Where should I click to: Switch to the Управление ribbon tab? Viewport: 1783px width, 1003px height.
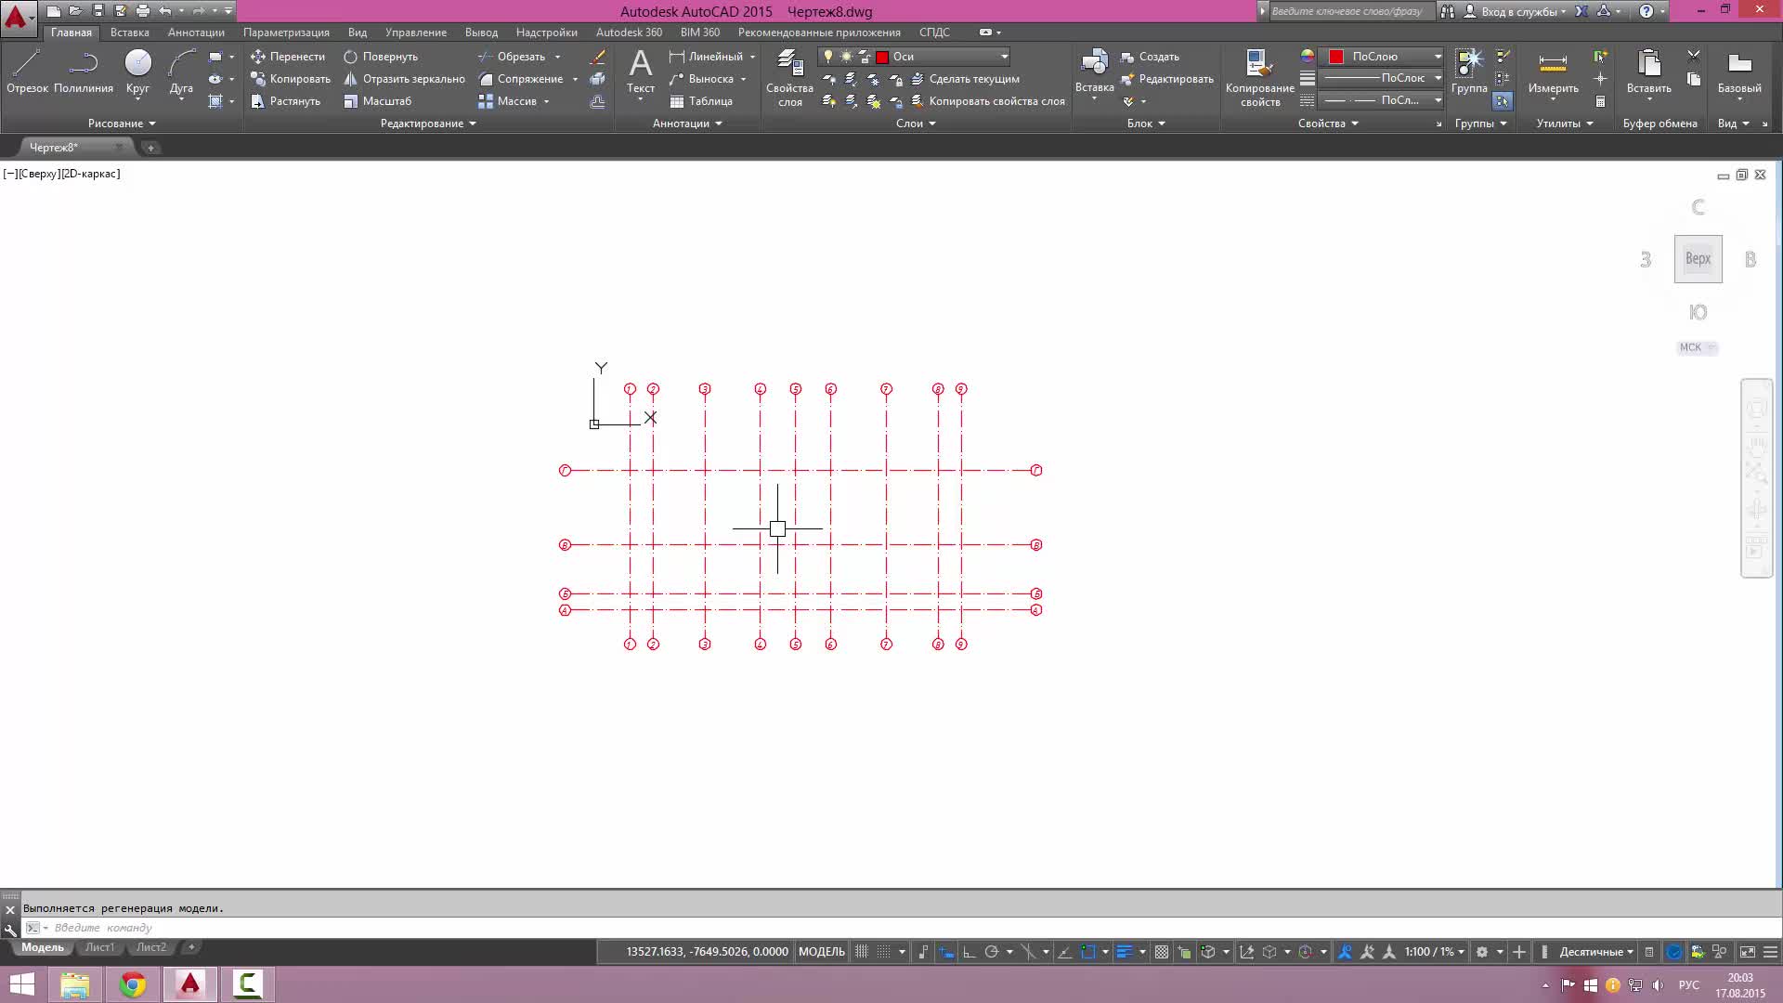click(416, 33)
